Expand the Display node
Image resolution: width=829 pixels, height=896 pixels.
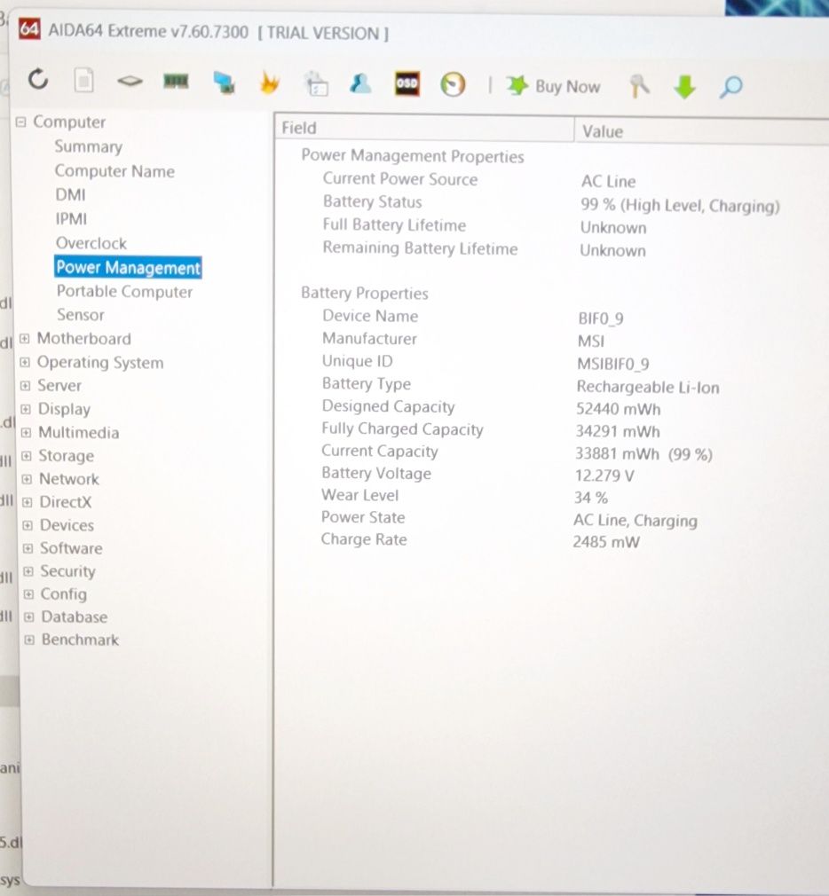[26, 409]
